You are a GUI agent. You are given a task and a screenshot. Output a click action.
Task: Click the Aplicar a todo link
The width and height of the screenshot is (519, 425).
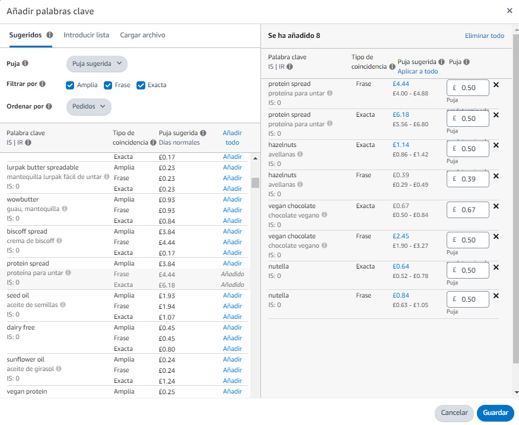pos(418,72)
